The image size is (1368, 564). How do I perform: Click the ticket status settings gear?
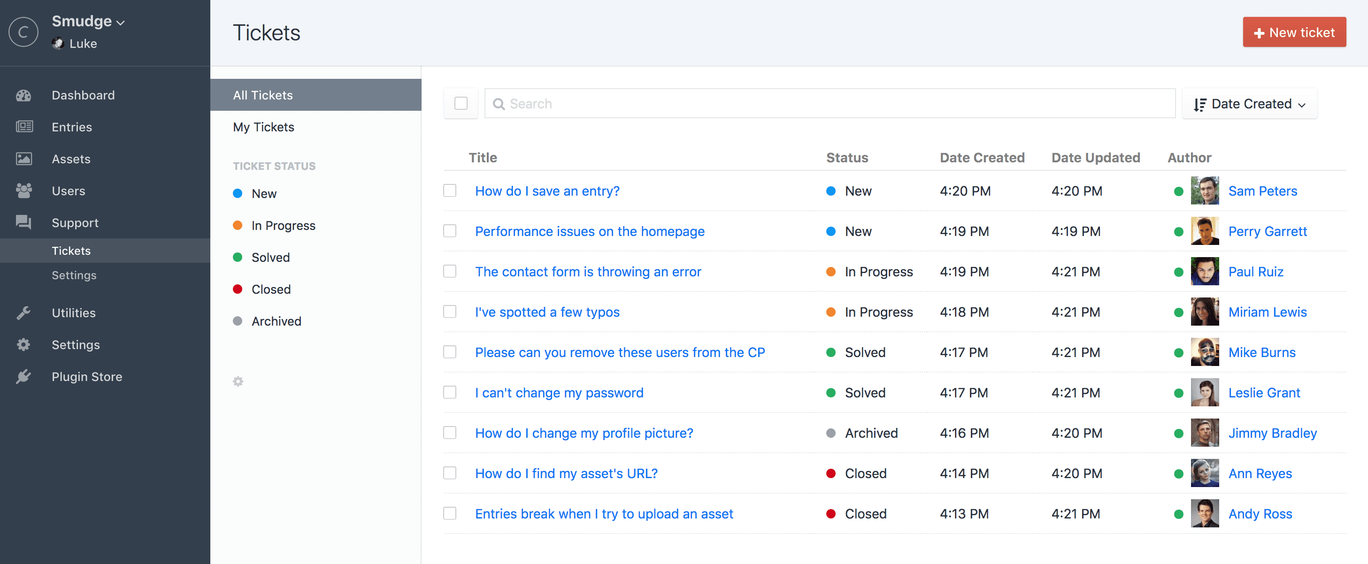click(238, 381)
